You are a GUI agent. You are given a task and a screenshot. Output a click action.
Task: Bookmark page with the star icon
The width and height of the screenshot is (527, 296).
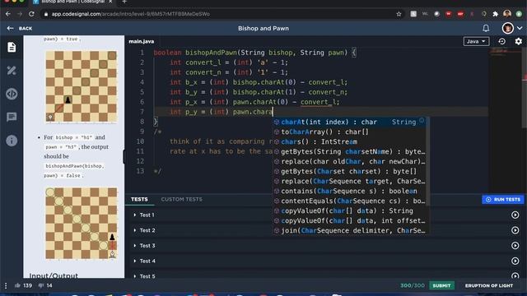click(x=399, y=14)
